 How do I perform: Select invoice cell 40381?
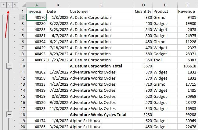37,36
